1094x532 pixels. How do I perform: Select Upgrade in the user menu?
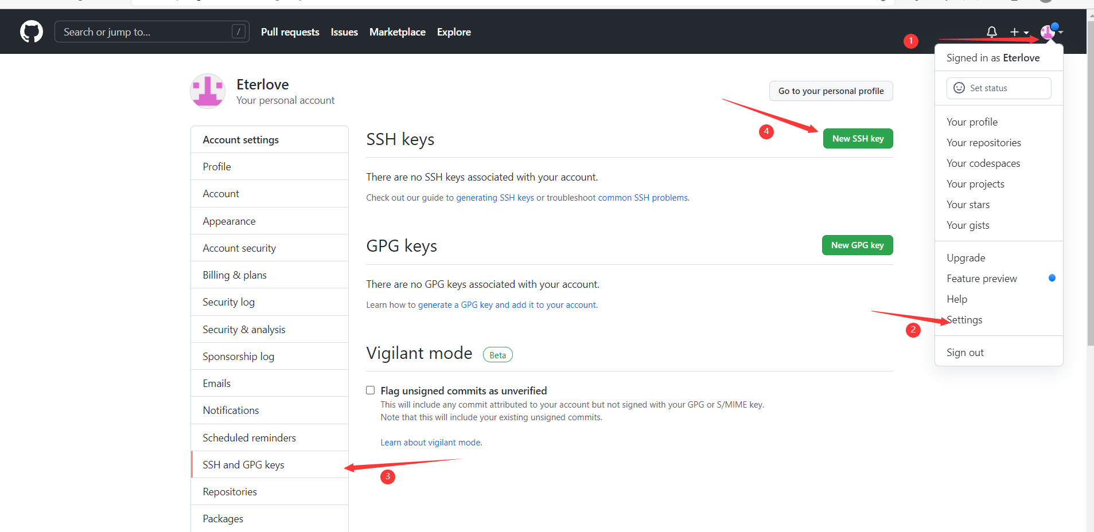[x=999, y=258]
